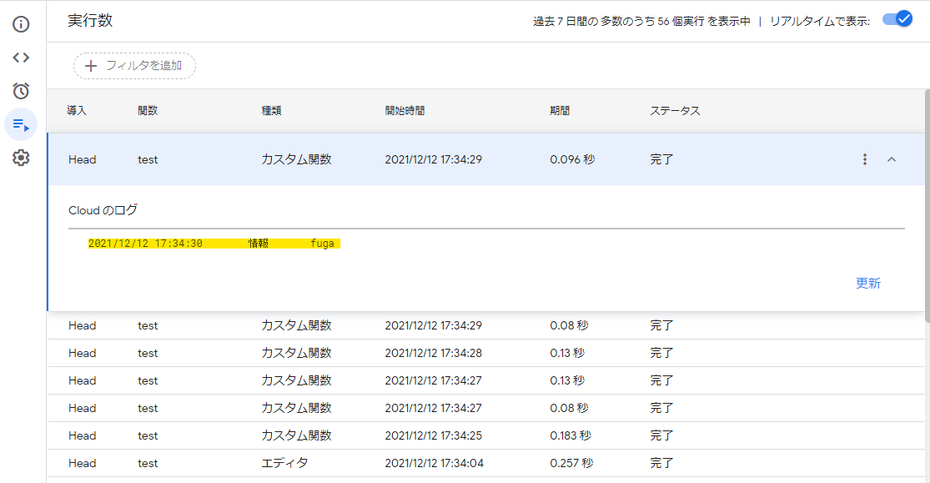Image resolution: width=930 pixels, height=483 pixels.
Task: Open the Overview info icon in sidebar
Action: (x=21, y=24)
